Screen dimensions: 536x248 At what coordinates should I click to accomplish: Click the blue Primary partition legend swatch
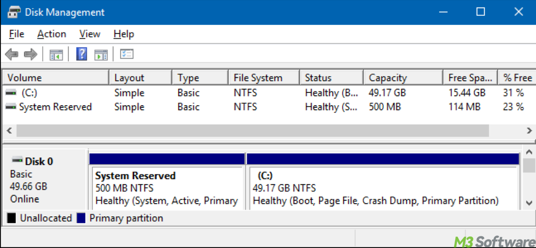click(81, 218)
